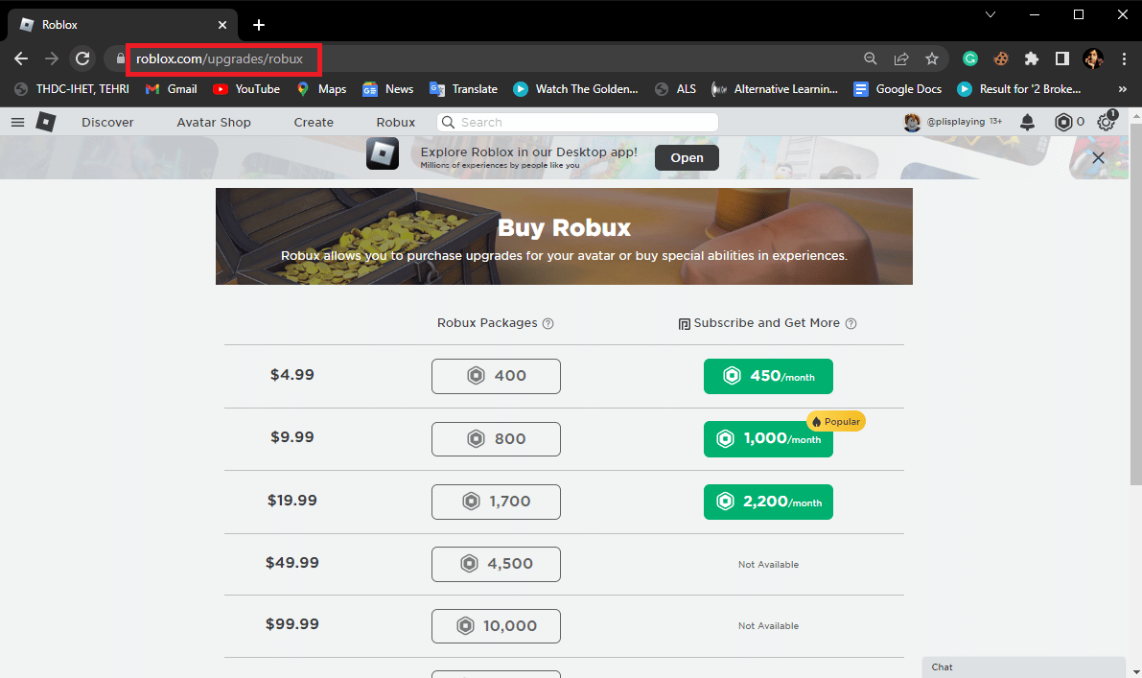
Task: Open the Discover menu item
Action: click(x=107, y=123)
